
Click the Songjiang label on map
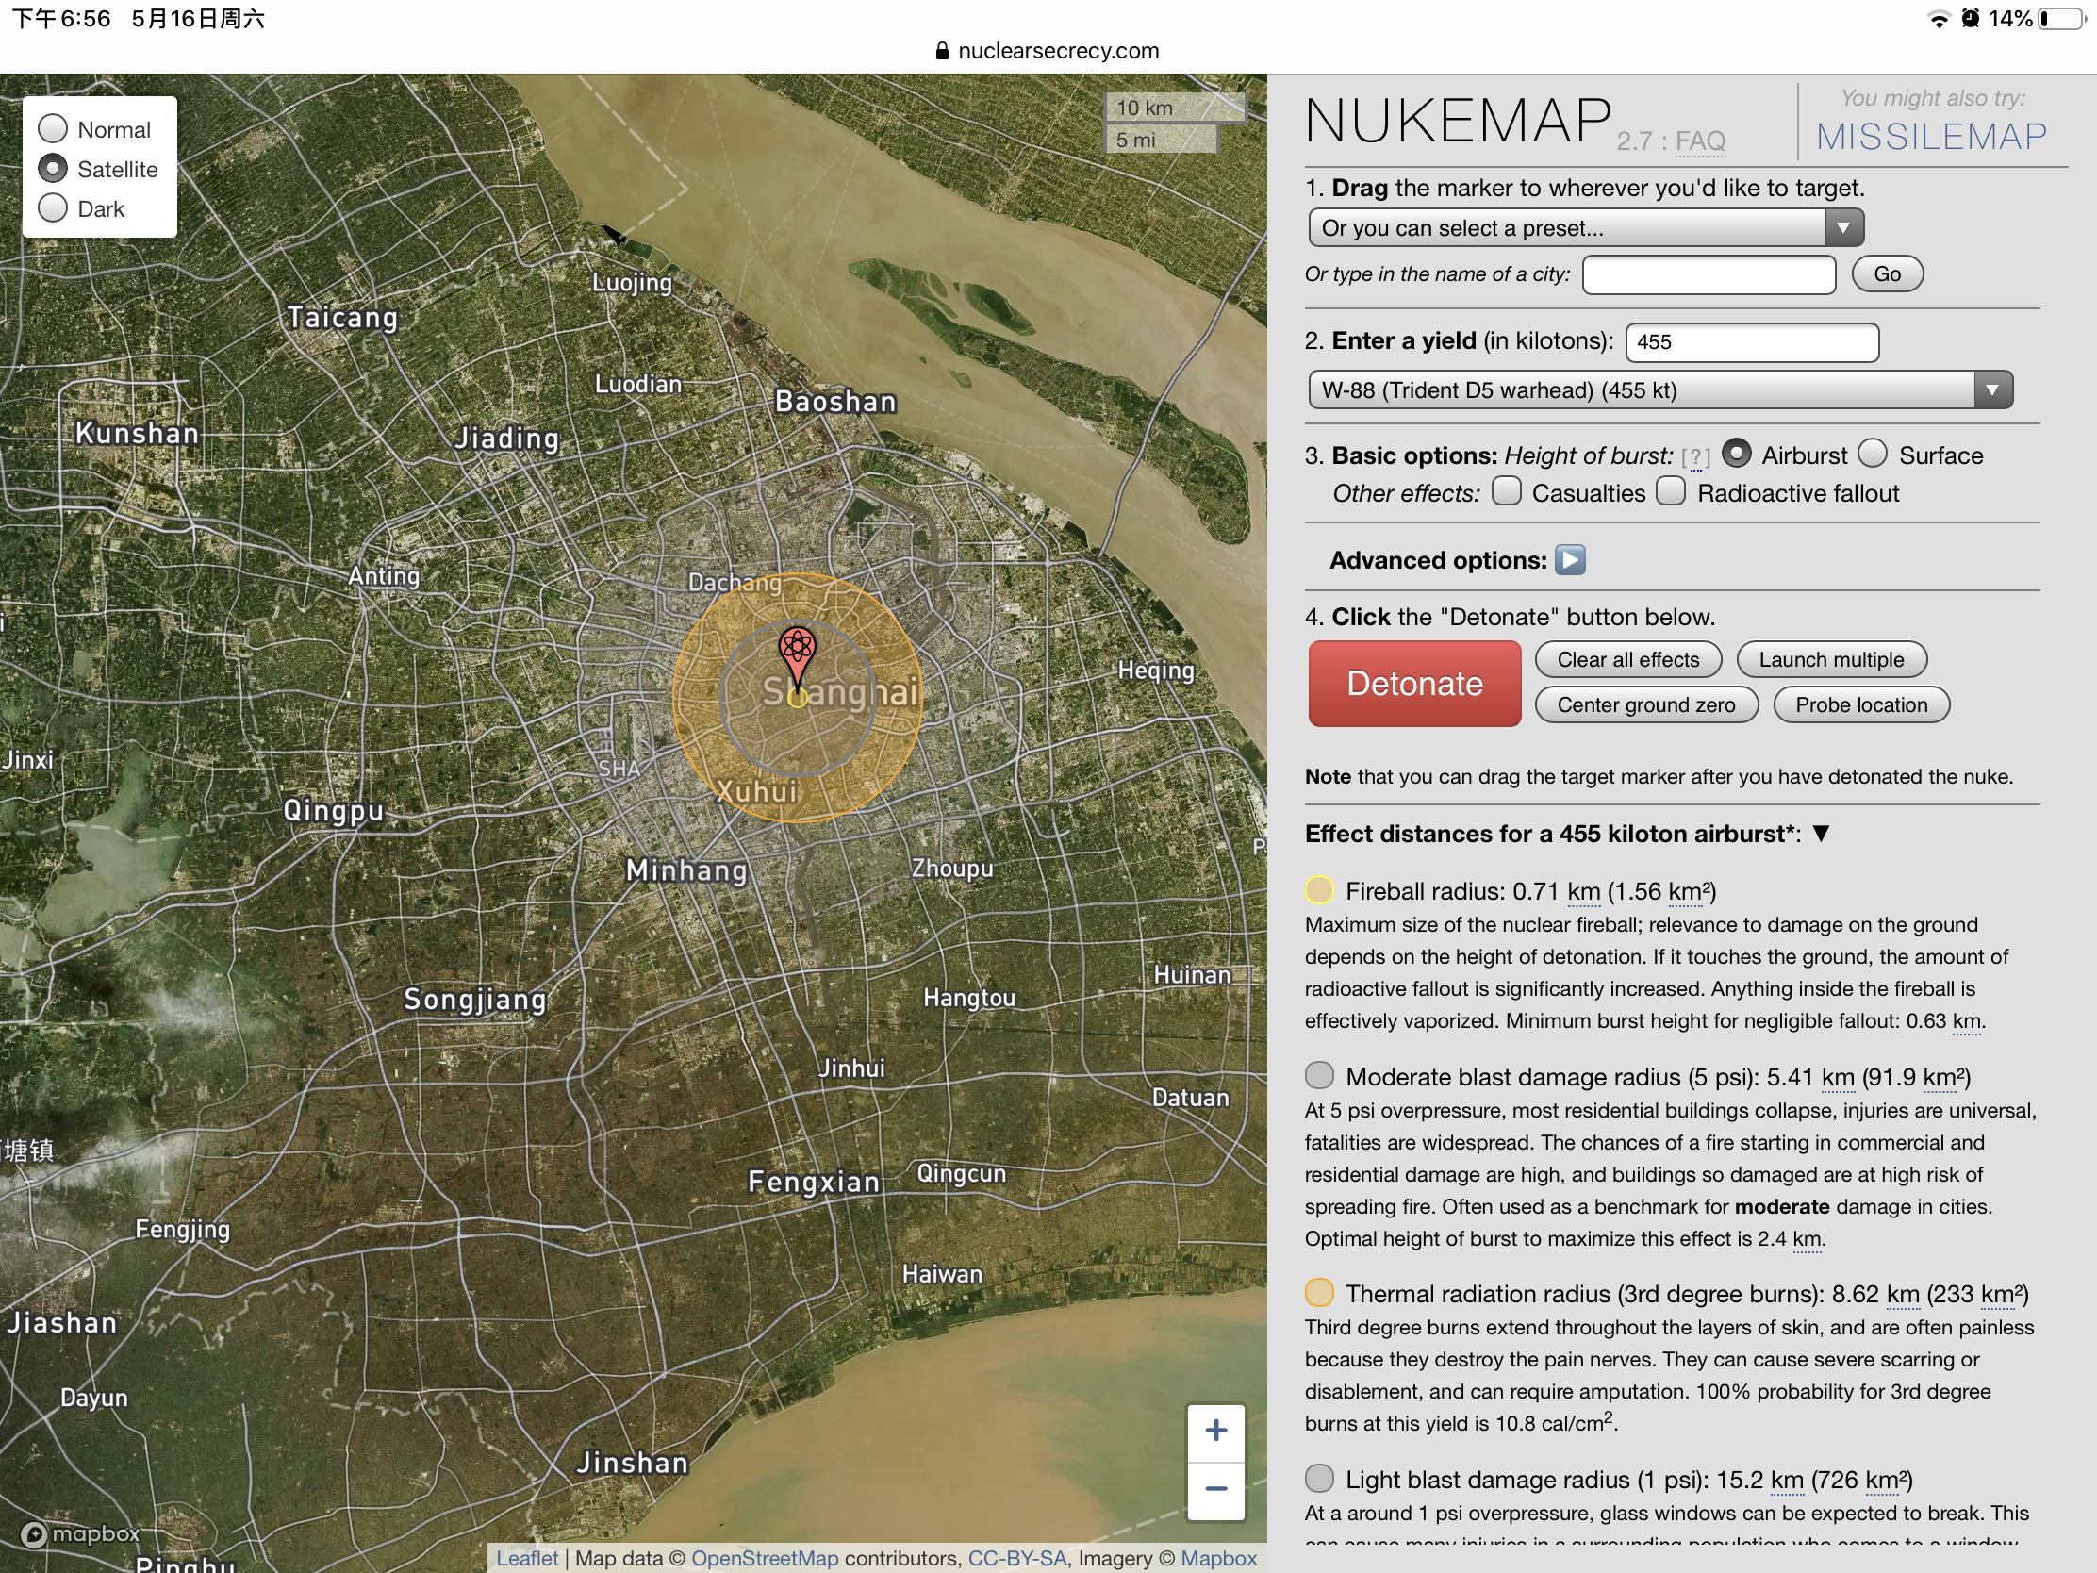tap(475, 1001)
